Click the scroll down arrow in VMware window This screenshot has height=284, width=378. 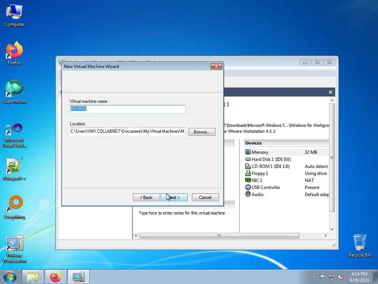(332, 229)
